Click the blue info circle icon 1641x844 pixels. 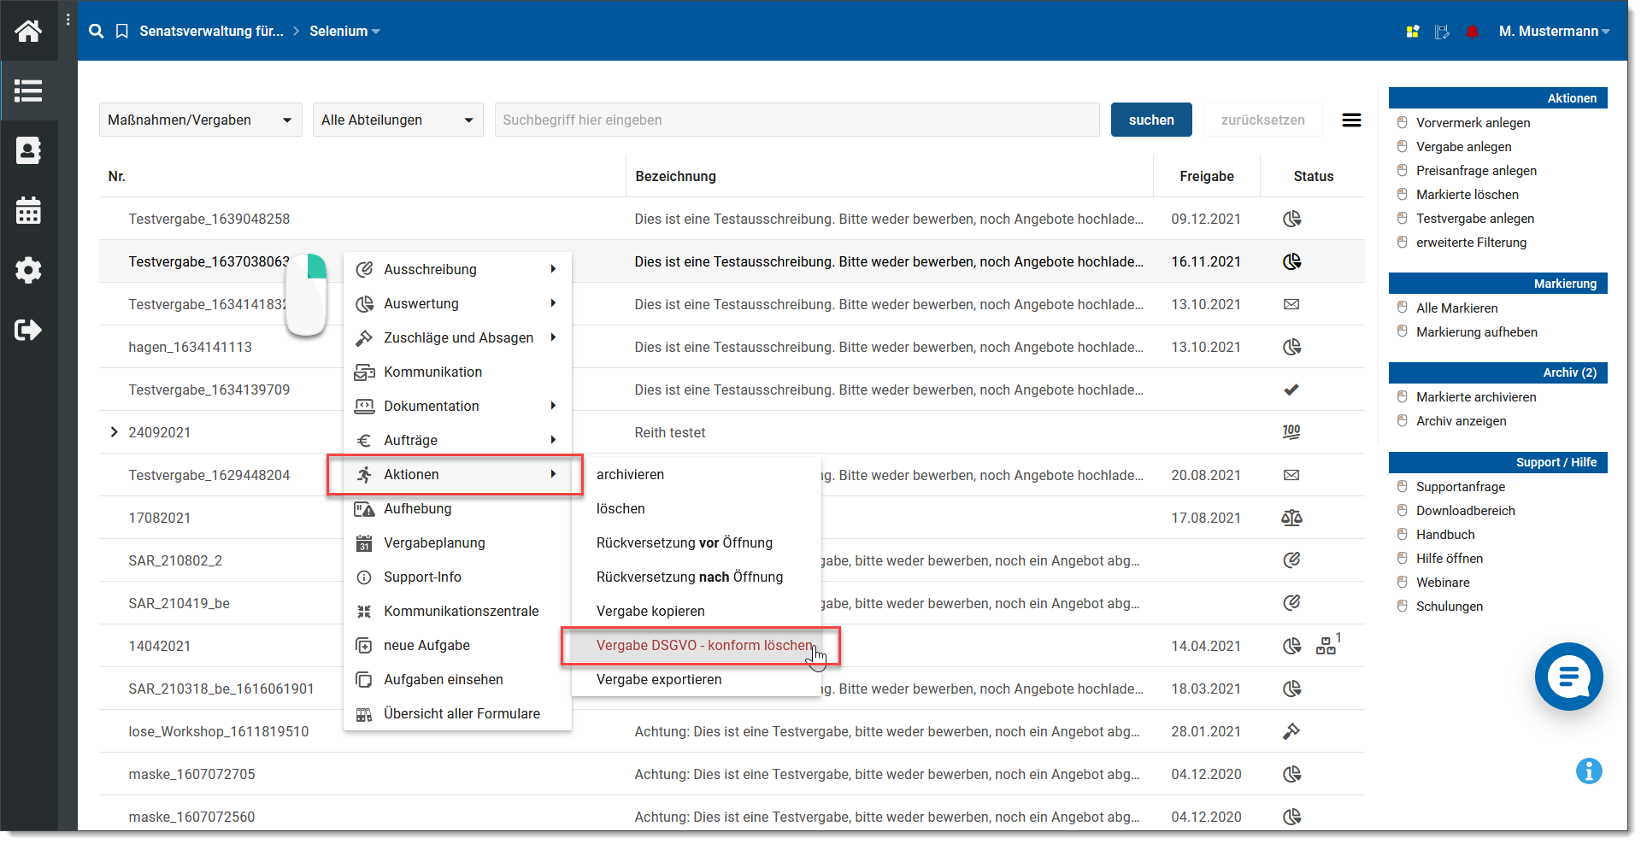click(1589, 771)
